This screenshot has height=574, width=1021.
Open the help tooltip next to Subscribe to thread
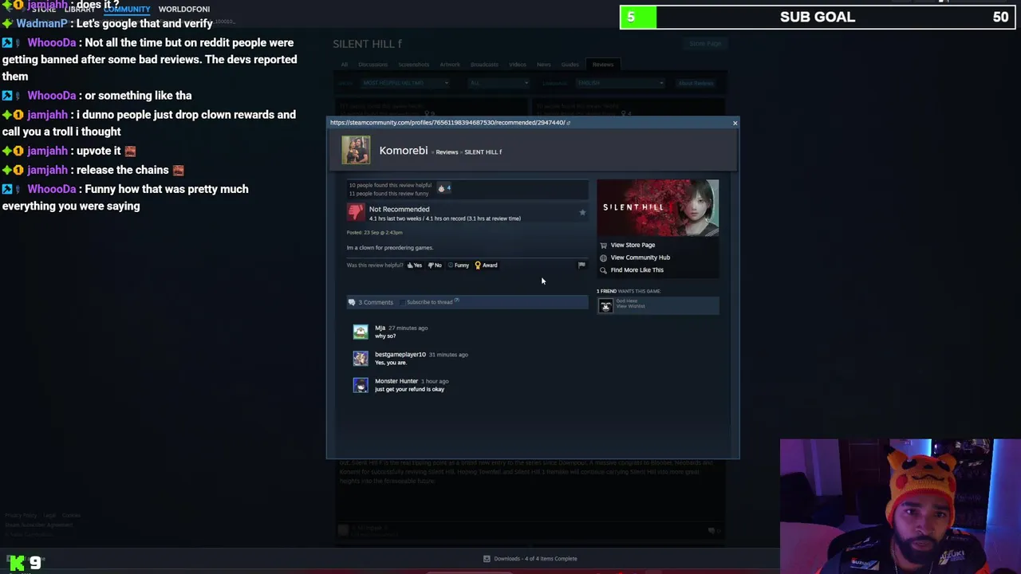457,301
